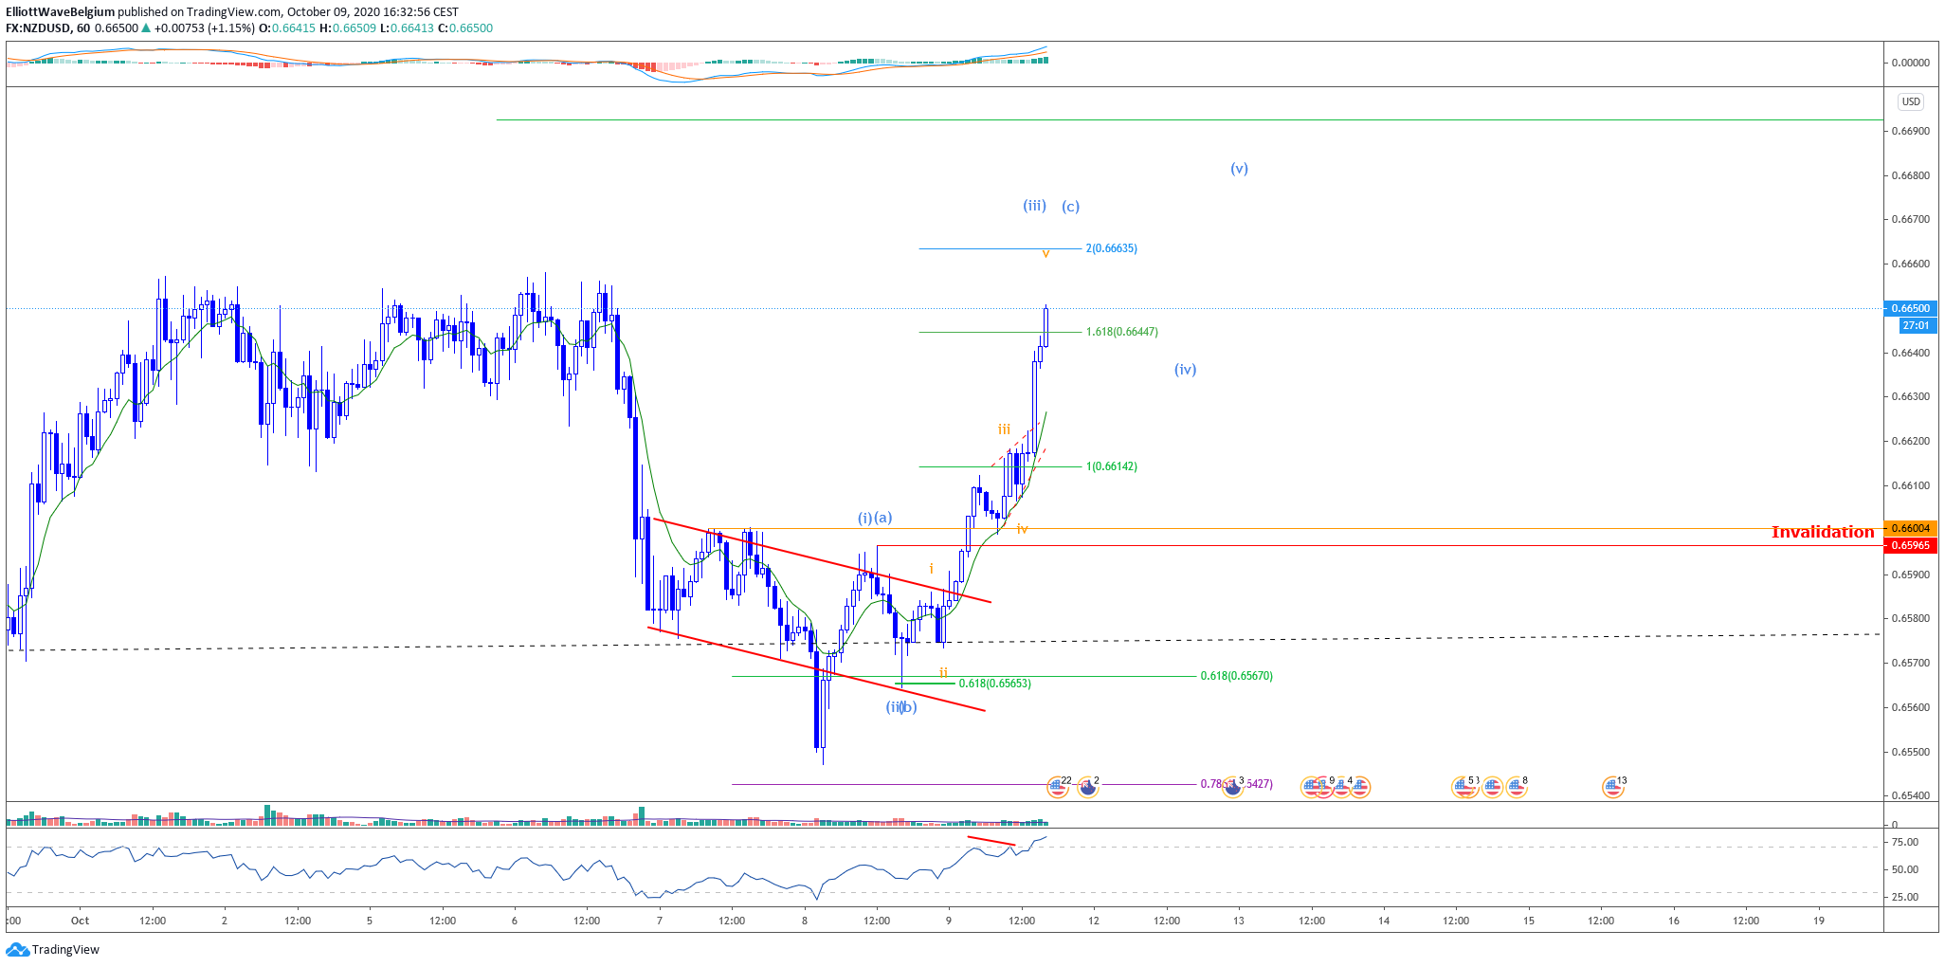Open US economic event icon numbered 22

pos(1057,787)
